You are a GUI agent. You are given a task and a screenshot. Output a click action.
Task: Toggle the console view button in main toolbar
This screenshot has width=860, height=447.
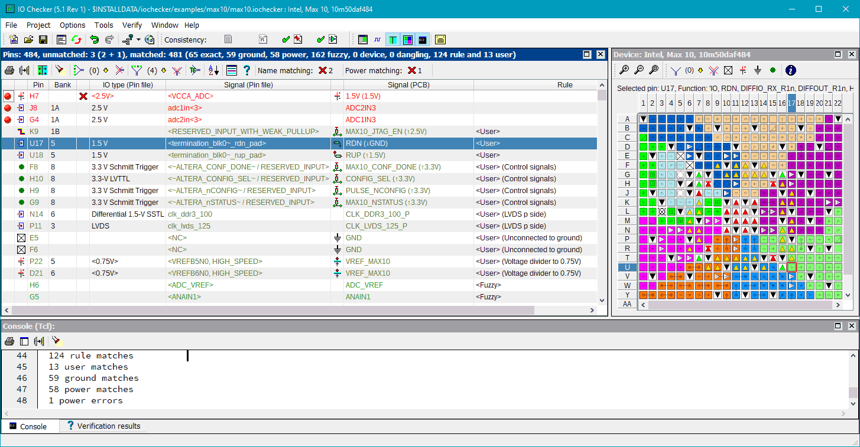[422, 40]
